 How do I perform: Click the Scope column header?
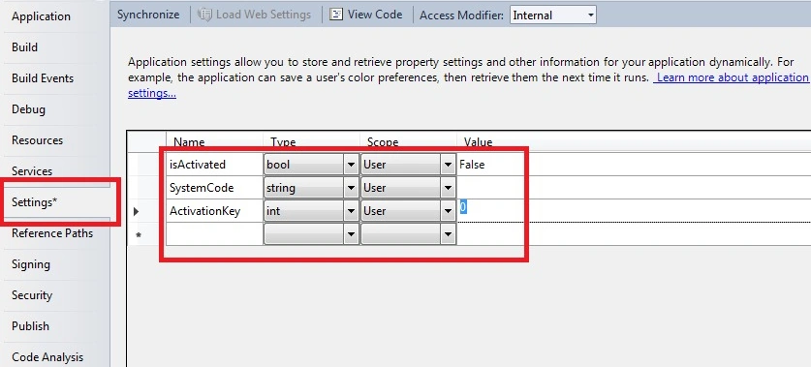pos(408,142)
